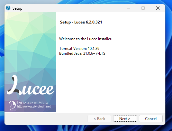Close the Setup window
Viewport: 172px width, 131px height.
pyautogui.click(x=158, y=8)
